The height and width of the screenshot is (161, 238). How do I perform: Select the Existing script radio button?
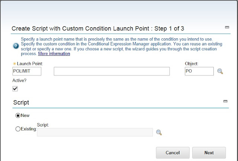click(18, 129)
